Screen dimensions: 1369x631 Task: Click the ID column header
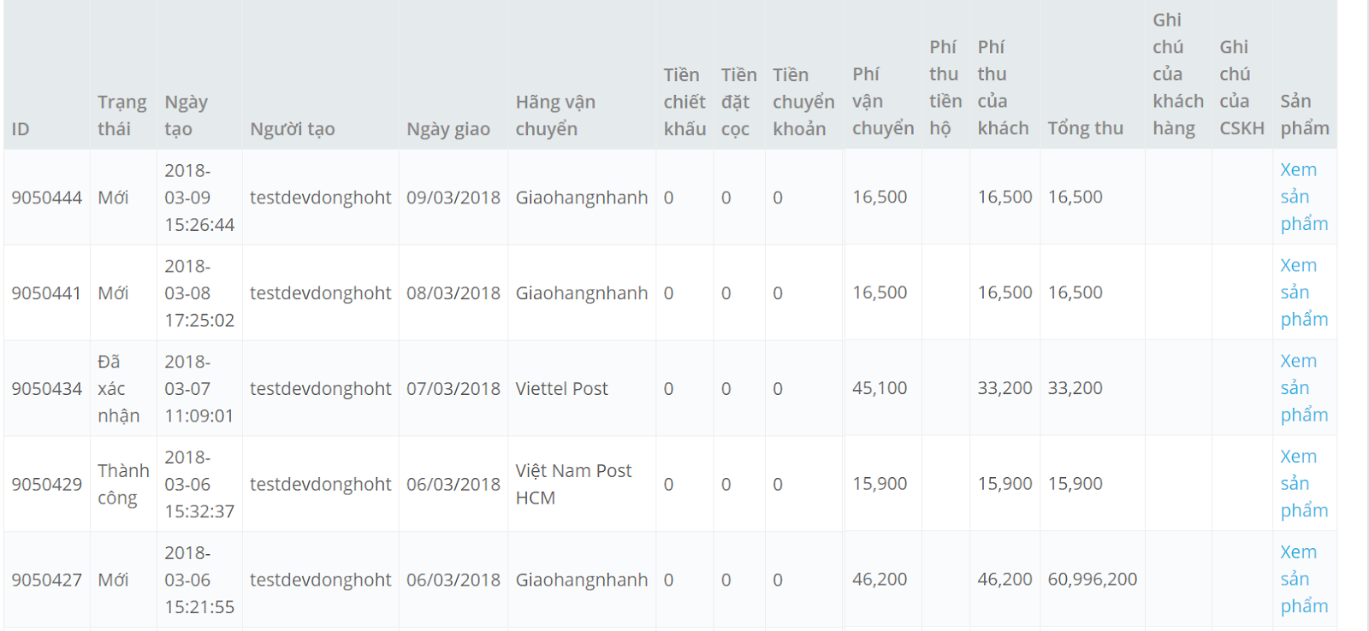[x=21, y=129]
